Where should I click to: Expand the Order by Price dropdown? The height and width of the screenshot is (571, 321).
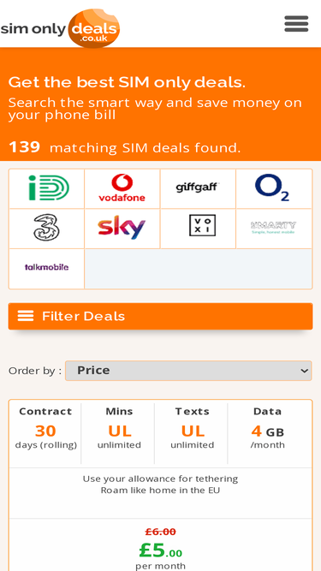[x=188, y=371]
